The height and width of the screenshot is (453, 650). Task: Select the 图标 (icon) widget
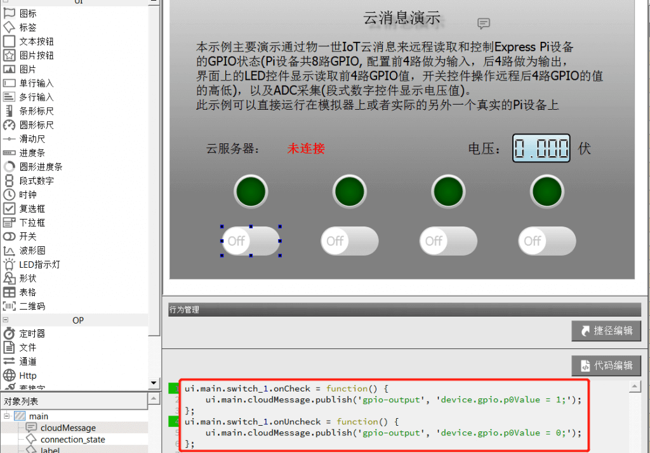pyautogui.click(x=20, y=13)
